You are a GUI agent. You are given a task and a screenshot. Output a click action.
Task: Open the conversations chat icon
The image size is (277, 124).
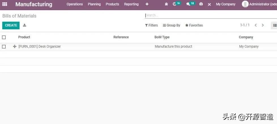coord(188,4)
